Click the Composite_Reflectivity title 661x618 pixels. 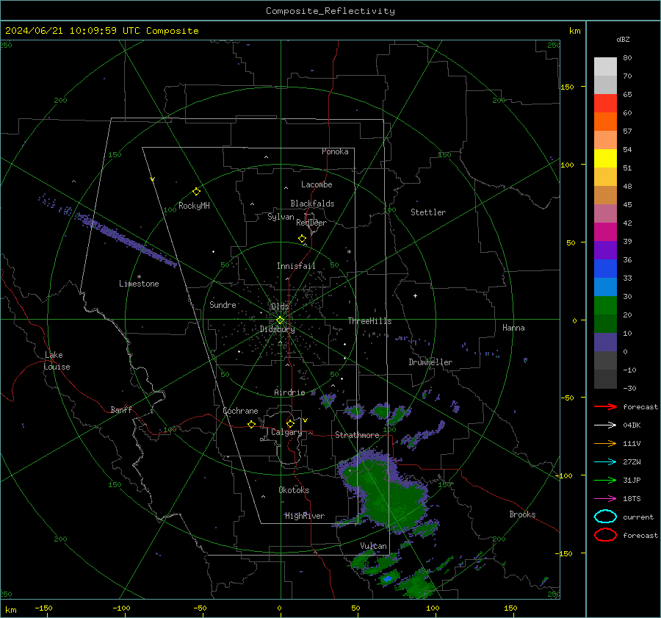pyautogui.click(x=330, y=11)
